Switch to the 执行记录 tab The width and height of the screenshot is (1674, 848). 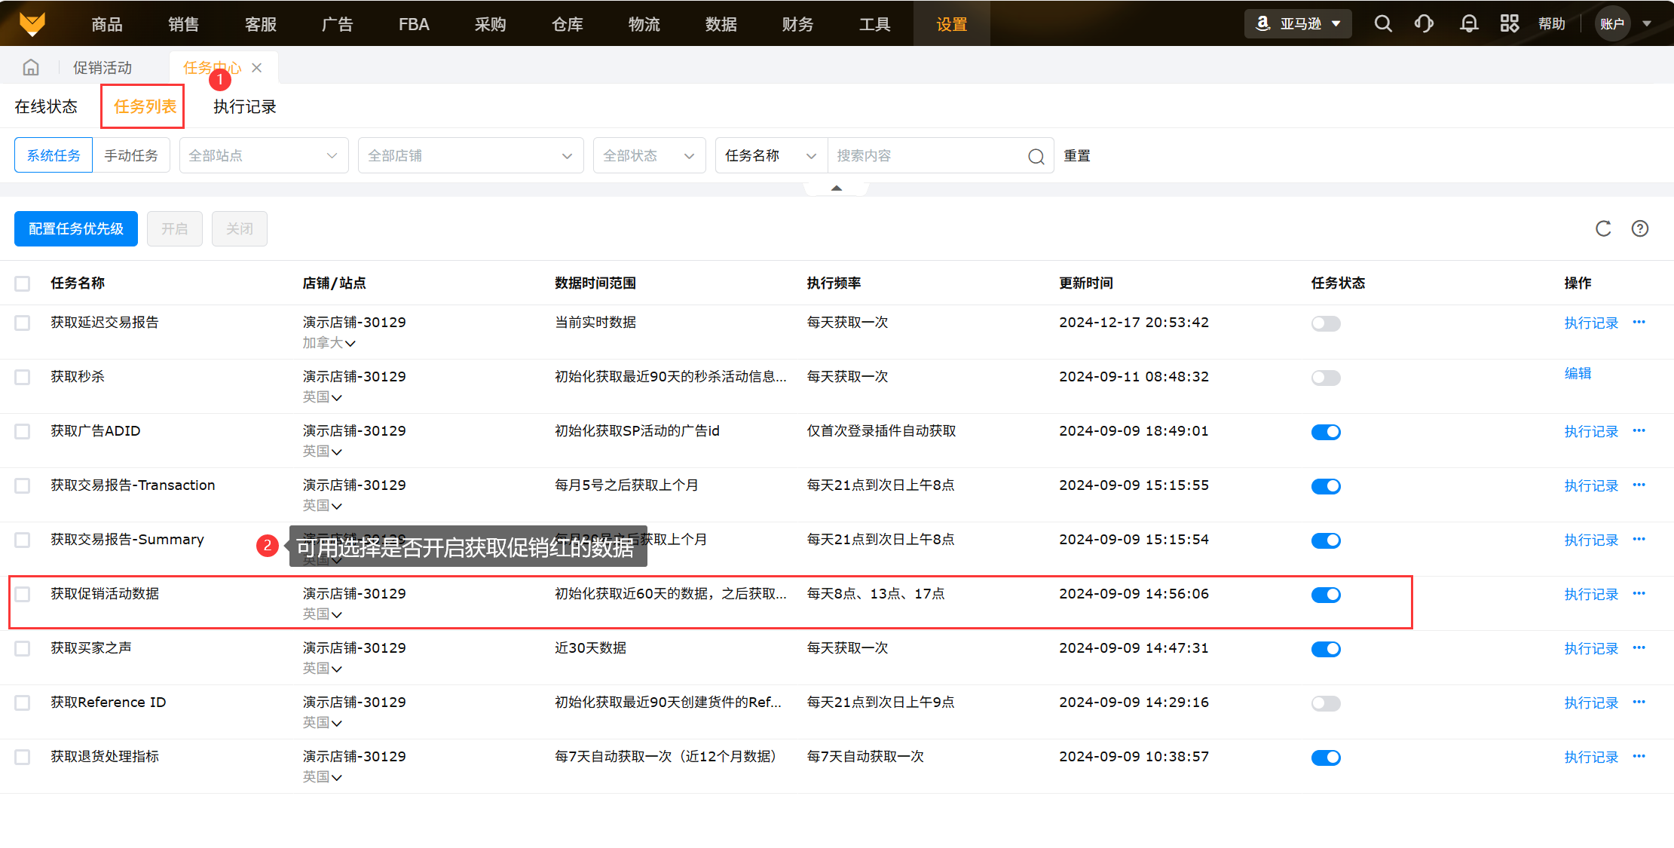click(244, 107)
